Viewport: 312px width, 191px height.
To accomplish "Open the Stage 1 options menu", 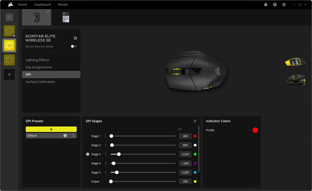I will pos(105,136).
